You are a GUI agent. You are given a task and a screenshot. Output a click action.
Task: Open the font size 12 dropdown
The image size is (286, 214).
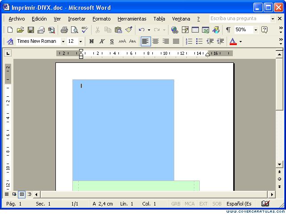tap(80, 41)
